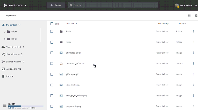Expand the Bilder tree folder
Image resolution: width=198 pixels, height=110 pixels.
[x=5, y=32]
